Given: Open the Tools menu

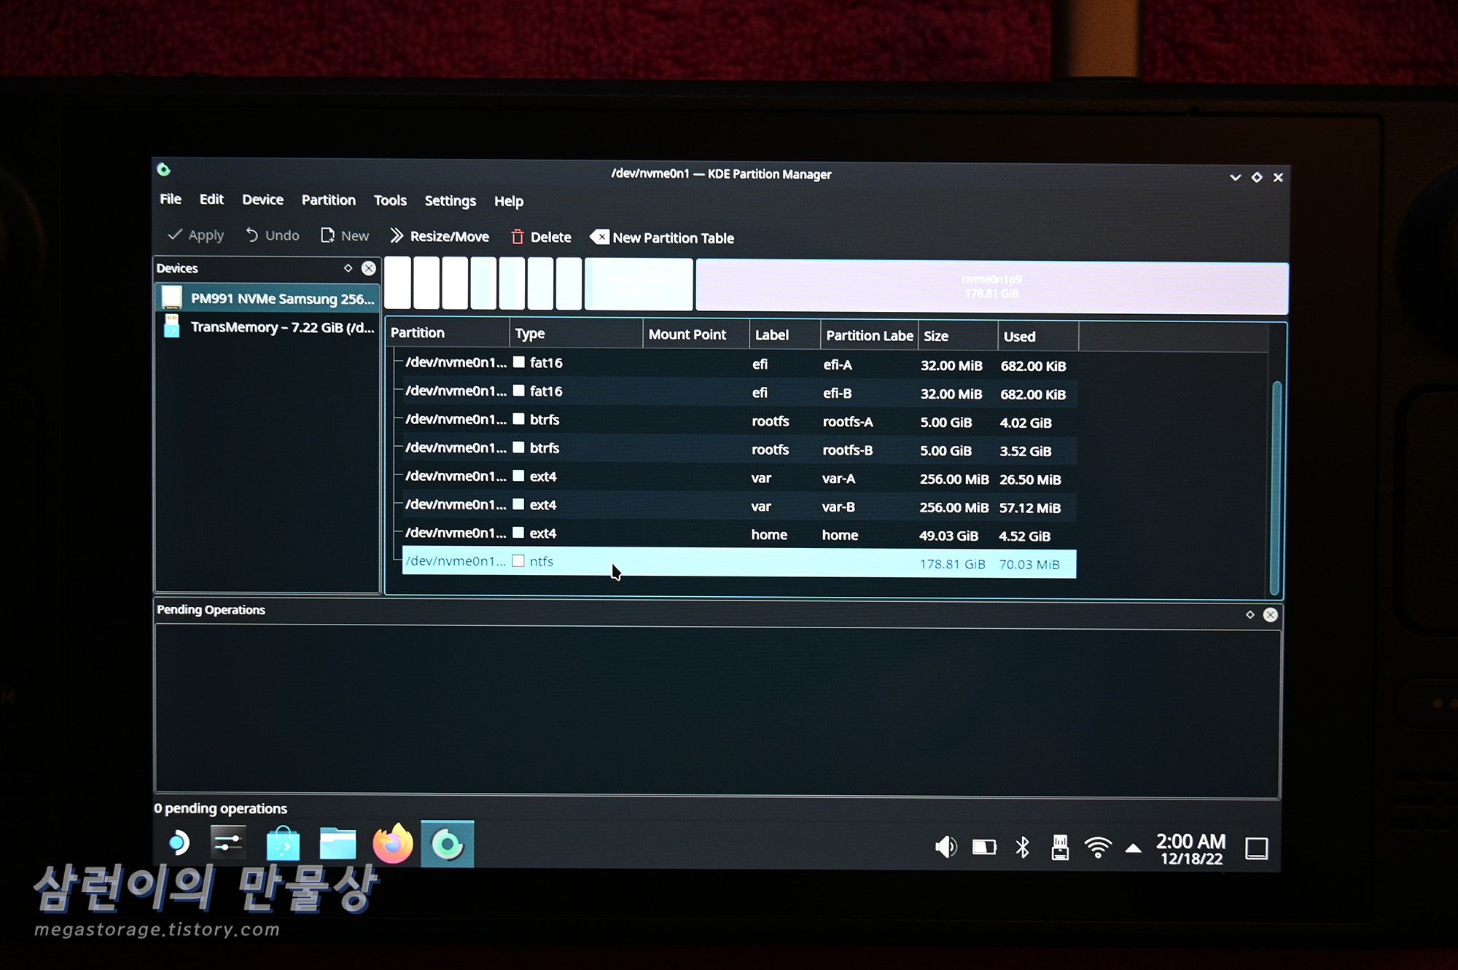Looking at the screenshot, I should tap(390, 200).
